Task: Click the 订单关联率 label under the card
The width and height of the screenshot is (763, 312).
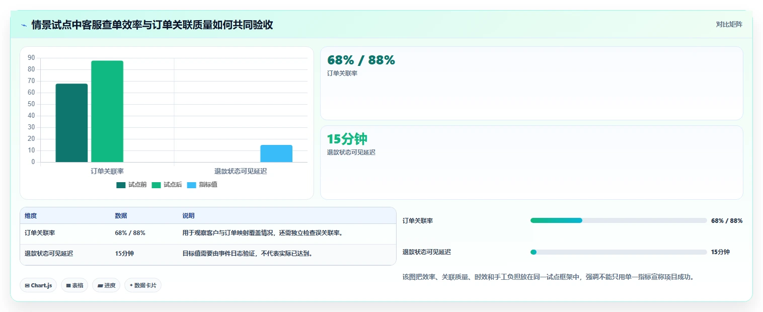Action: pyautogui.click(x=342, y=73)
